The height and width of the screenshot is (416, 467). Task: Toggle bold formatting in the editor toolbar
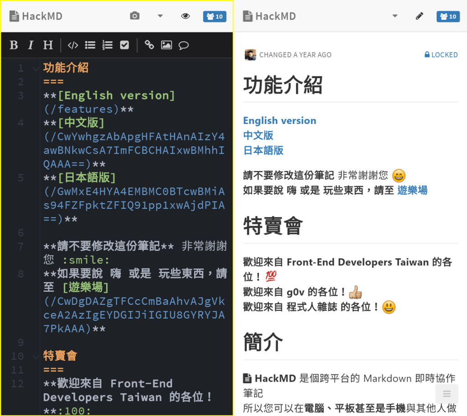(x=14, y=45)
